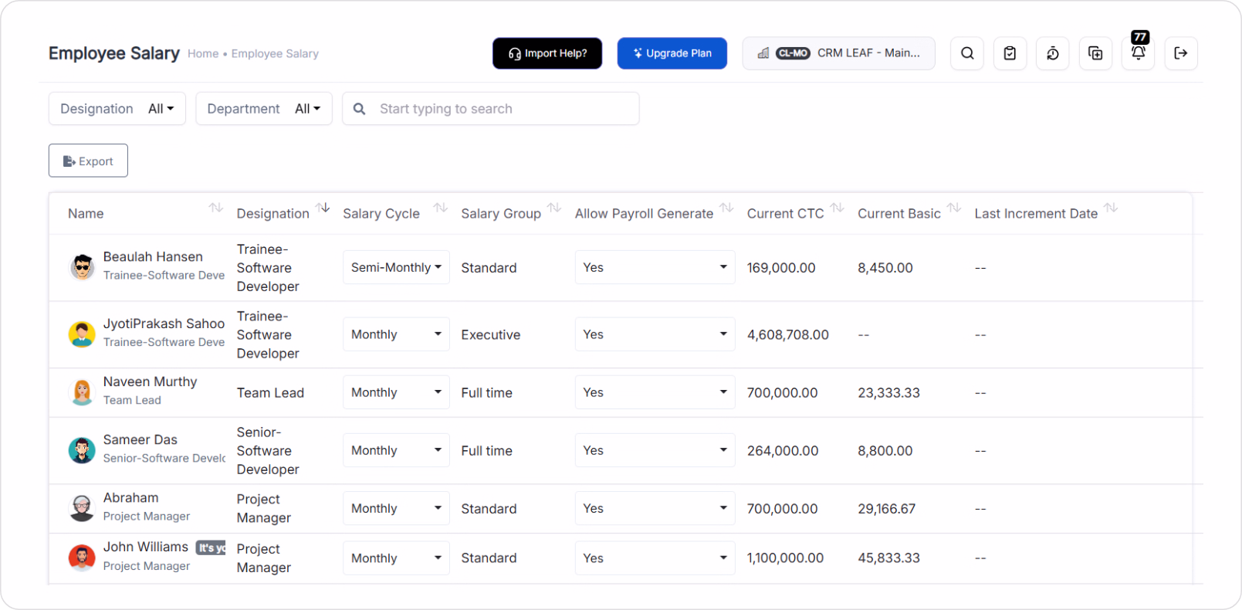The height and width of the screenshot is (610, 1242).
Task: Open Beaulah Hansen's employee name
Action: point(153,256)
